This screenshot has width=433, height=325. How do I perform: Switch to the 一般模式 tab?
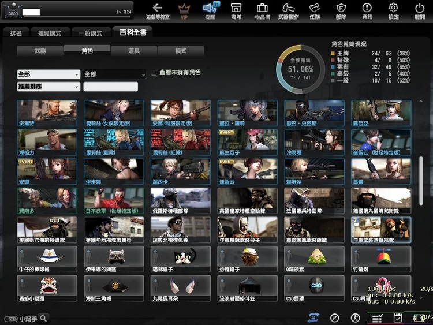91,33
